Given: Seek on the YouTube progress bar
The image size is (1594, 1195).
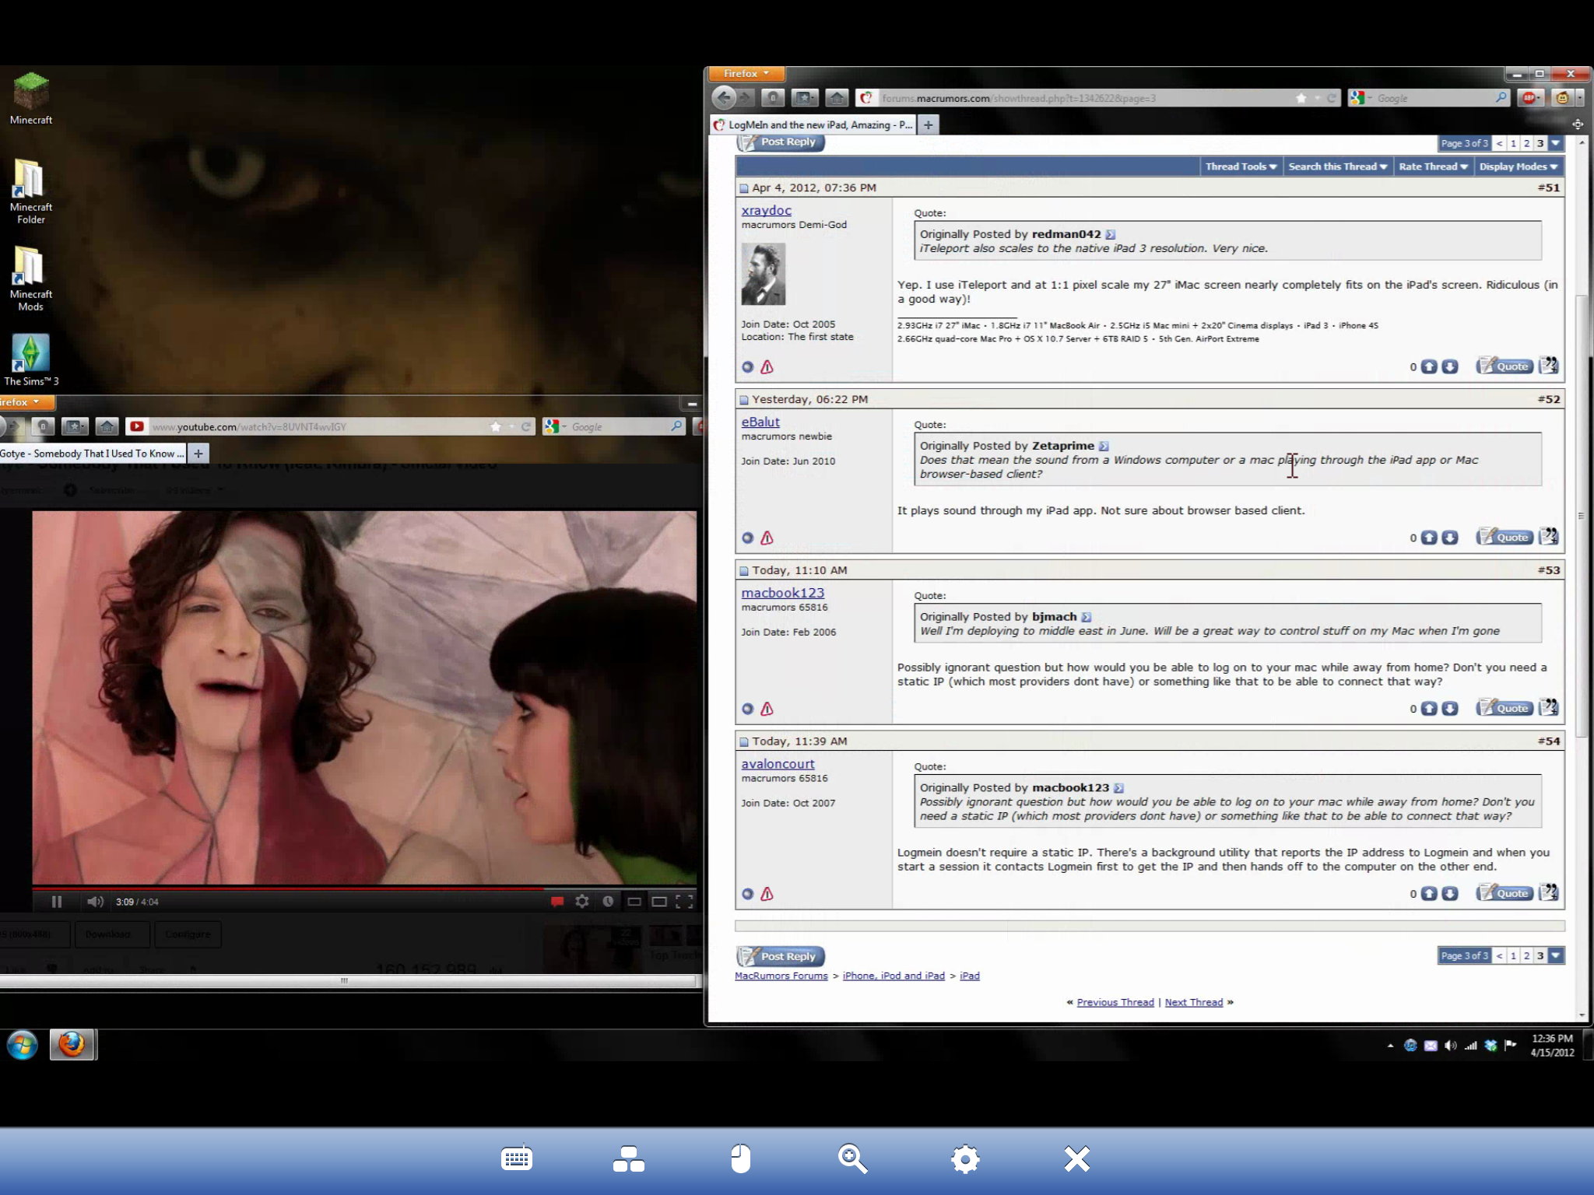Looking at the screenshot, I should coord(364,888).
